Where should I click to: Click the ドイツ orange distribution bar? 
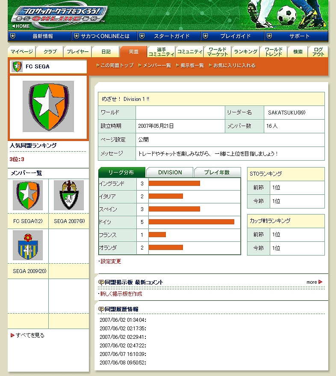(x=191, y=222)
